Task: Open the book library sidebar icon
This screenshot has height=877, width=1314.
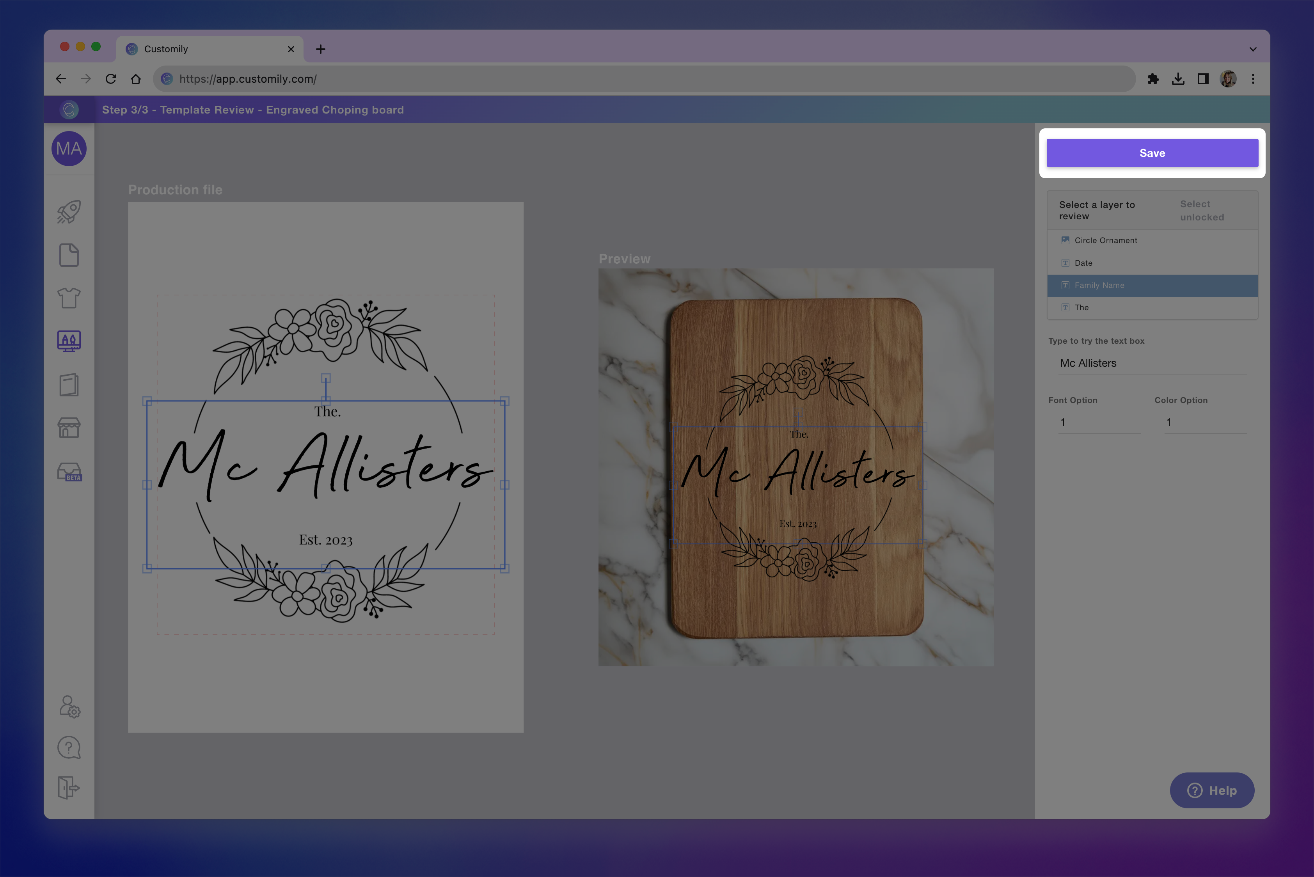Action: (x=69, y=385)
